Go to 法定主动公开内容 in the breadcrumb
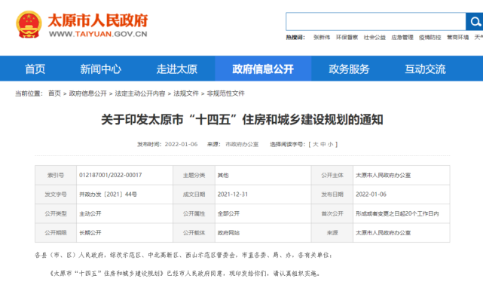Viewport: 483px width, 288px height. [140, 93]
